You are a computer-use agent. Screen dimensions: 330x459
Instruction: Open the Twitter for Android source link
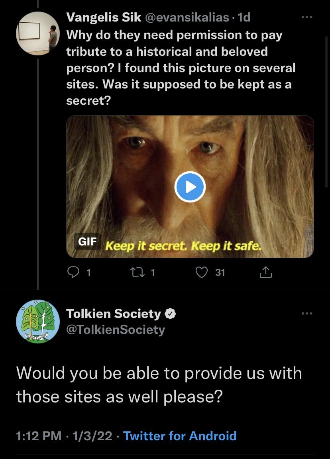click(180, 435)
